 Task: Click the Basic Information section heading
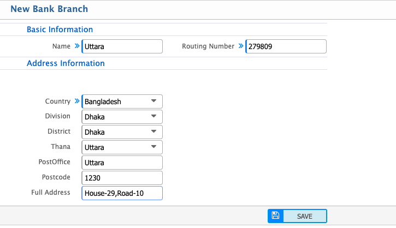(60, 29)
